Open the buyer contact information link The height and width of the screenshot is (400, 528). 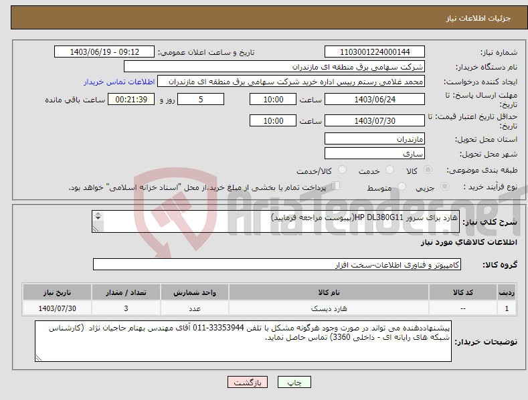click(119, 82)
